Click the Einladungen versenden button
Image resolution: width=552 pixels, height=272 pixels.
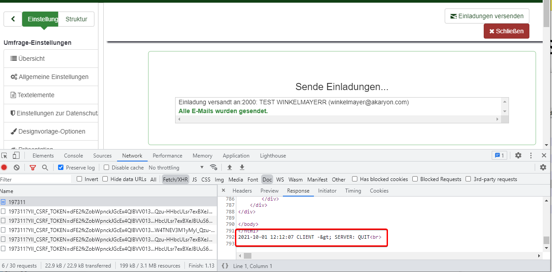point(487,16)
